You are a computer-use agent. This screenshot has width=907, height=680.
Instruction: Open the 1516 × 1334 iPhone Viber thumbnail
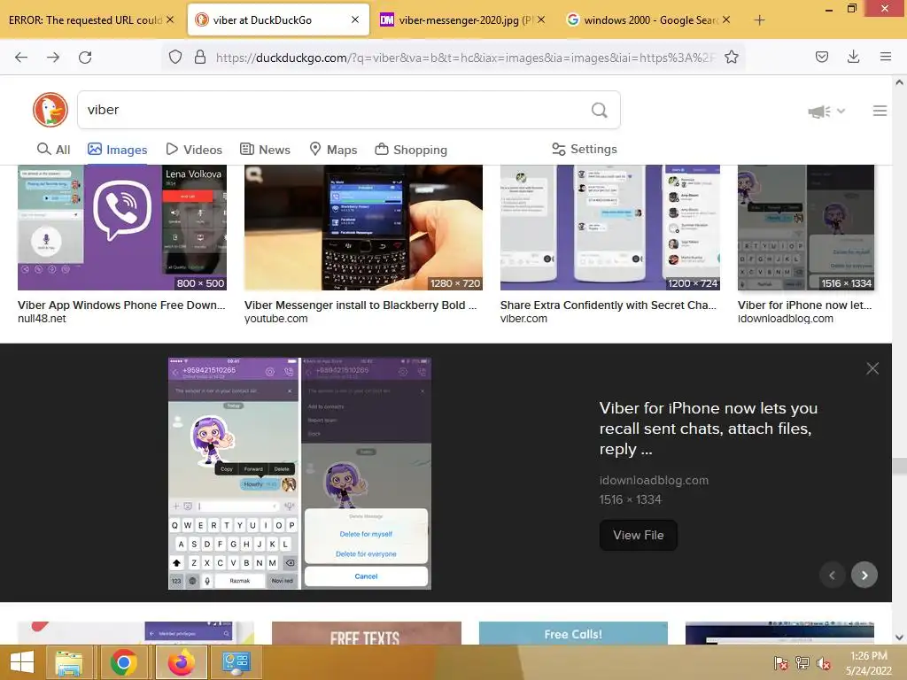click(806, 228)
